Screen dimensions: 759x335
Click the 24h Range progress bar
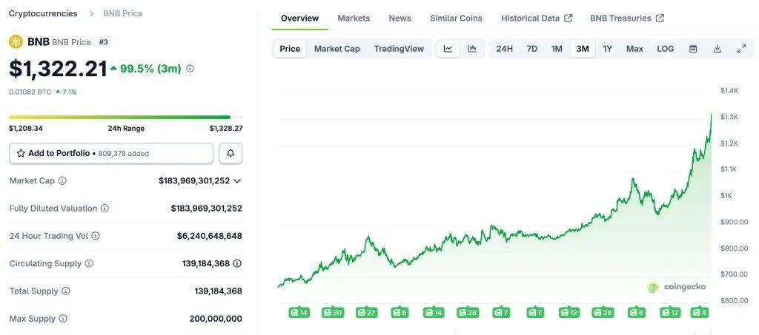(x=120, y=117)
